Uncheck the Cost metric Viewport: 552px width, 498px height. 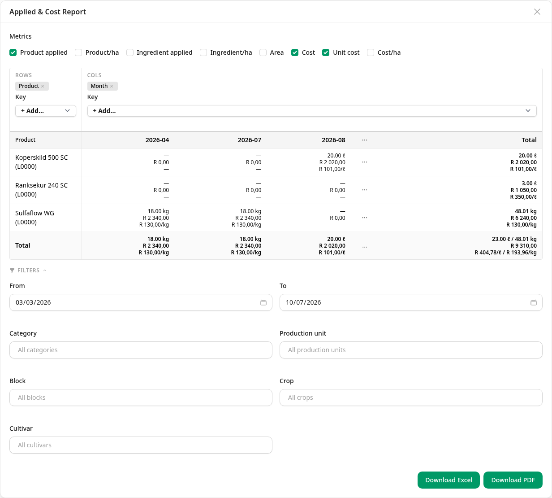coord(295,52)
